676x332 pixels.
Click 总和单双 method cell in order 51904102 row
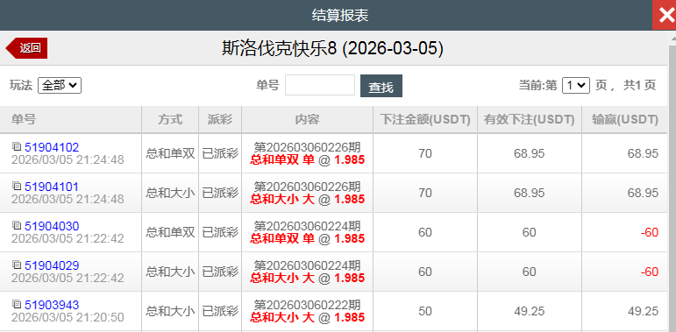click(x=170, y=153)
